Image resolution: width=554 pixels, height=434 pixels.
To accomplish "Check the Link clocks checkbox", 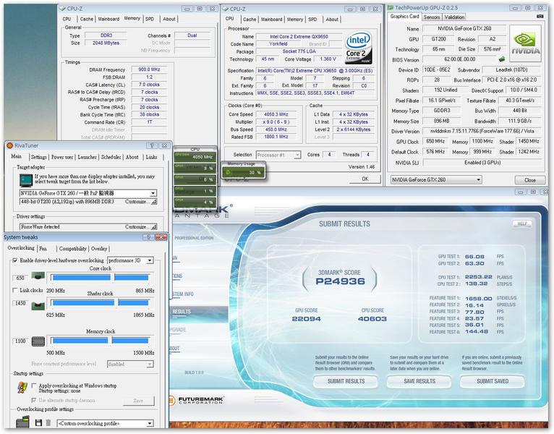I will point(15,290).
